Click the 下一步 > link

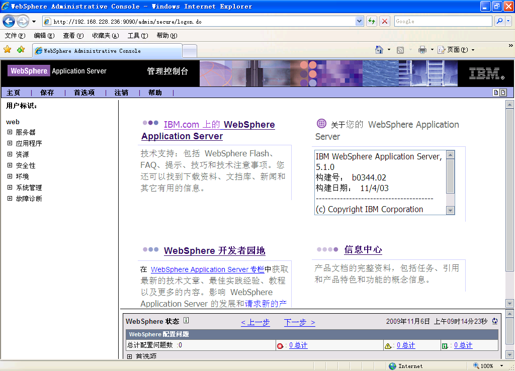pyautogui.click(x=299, y=322)
